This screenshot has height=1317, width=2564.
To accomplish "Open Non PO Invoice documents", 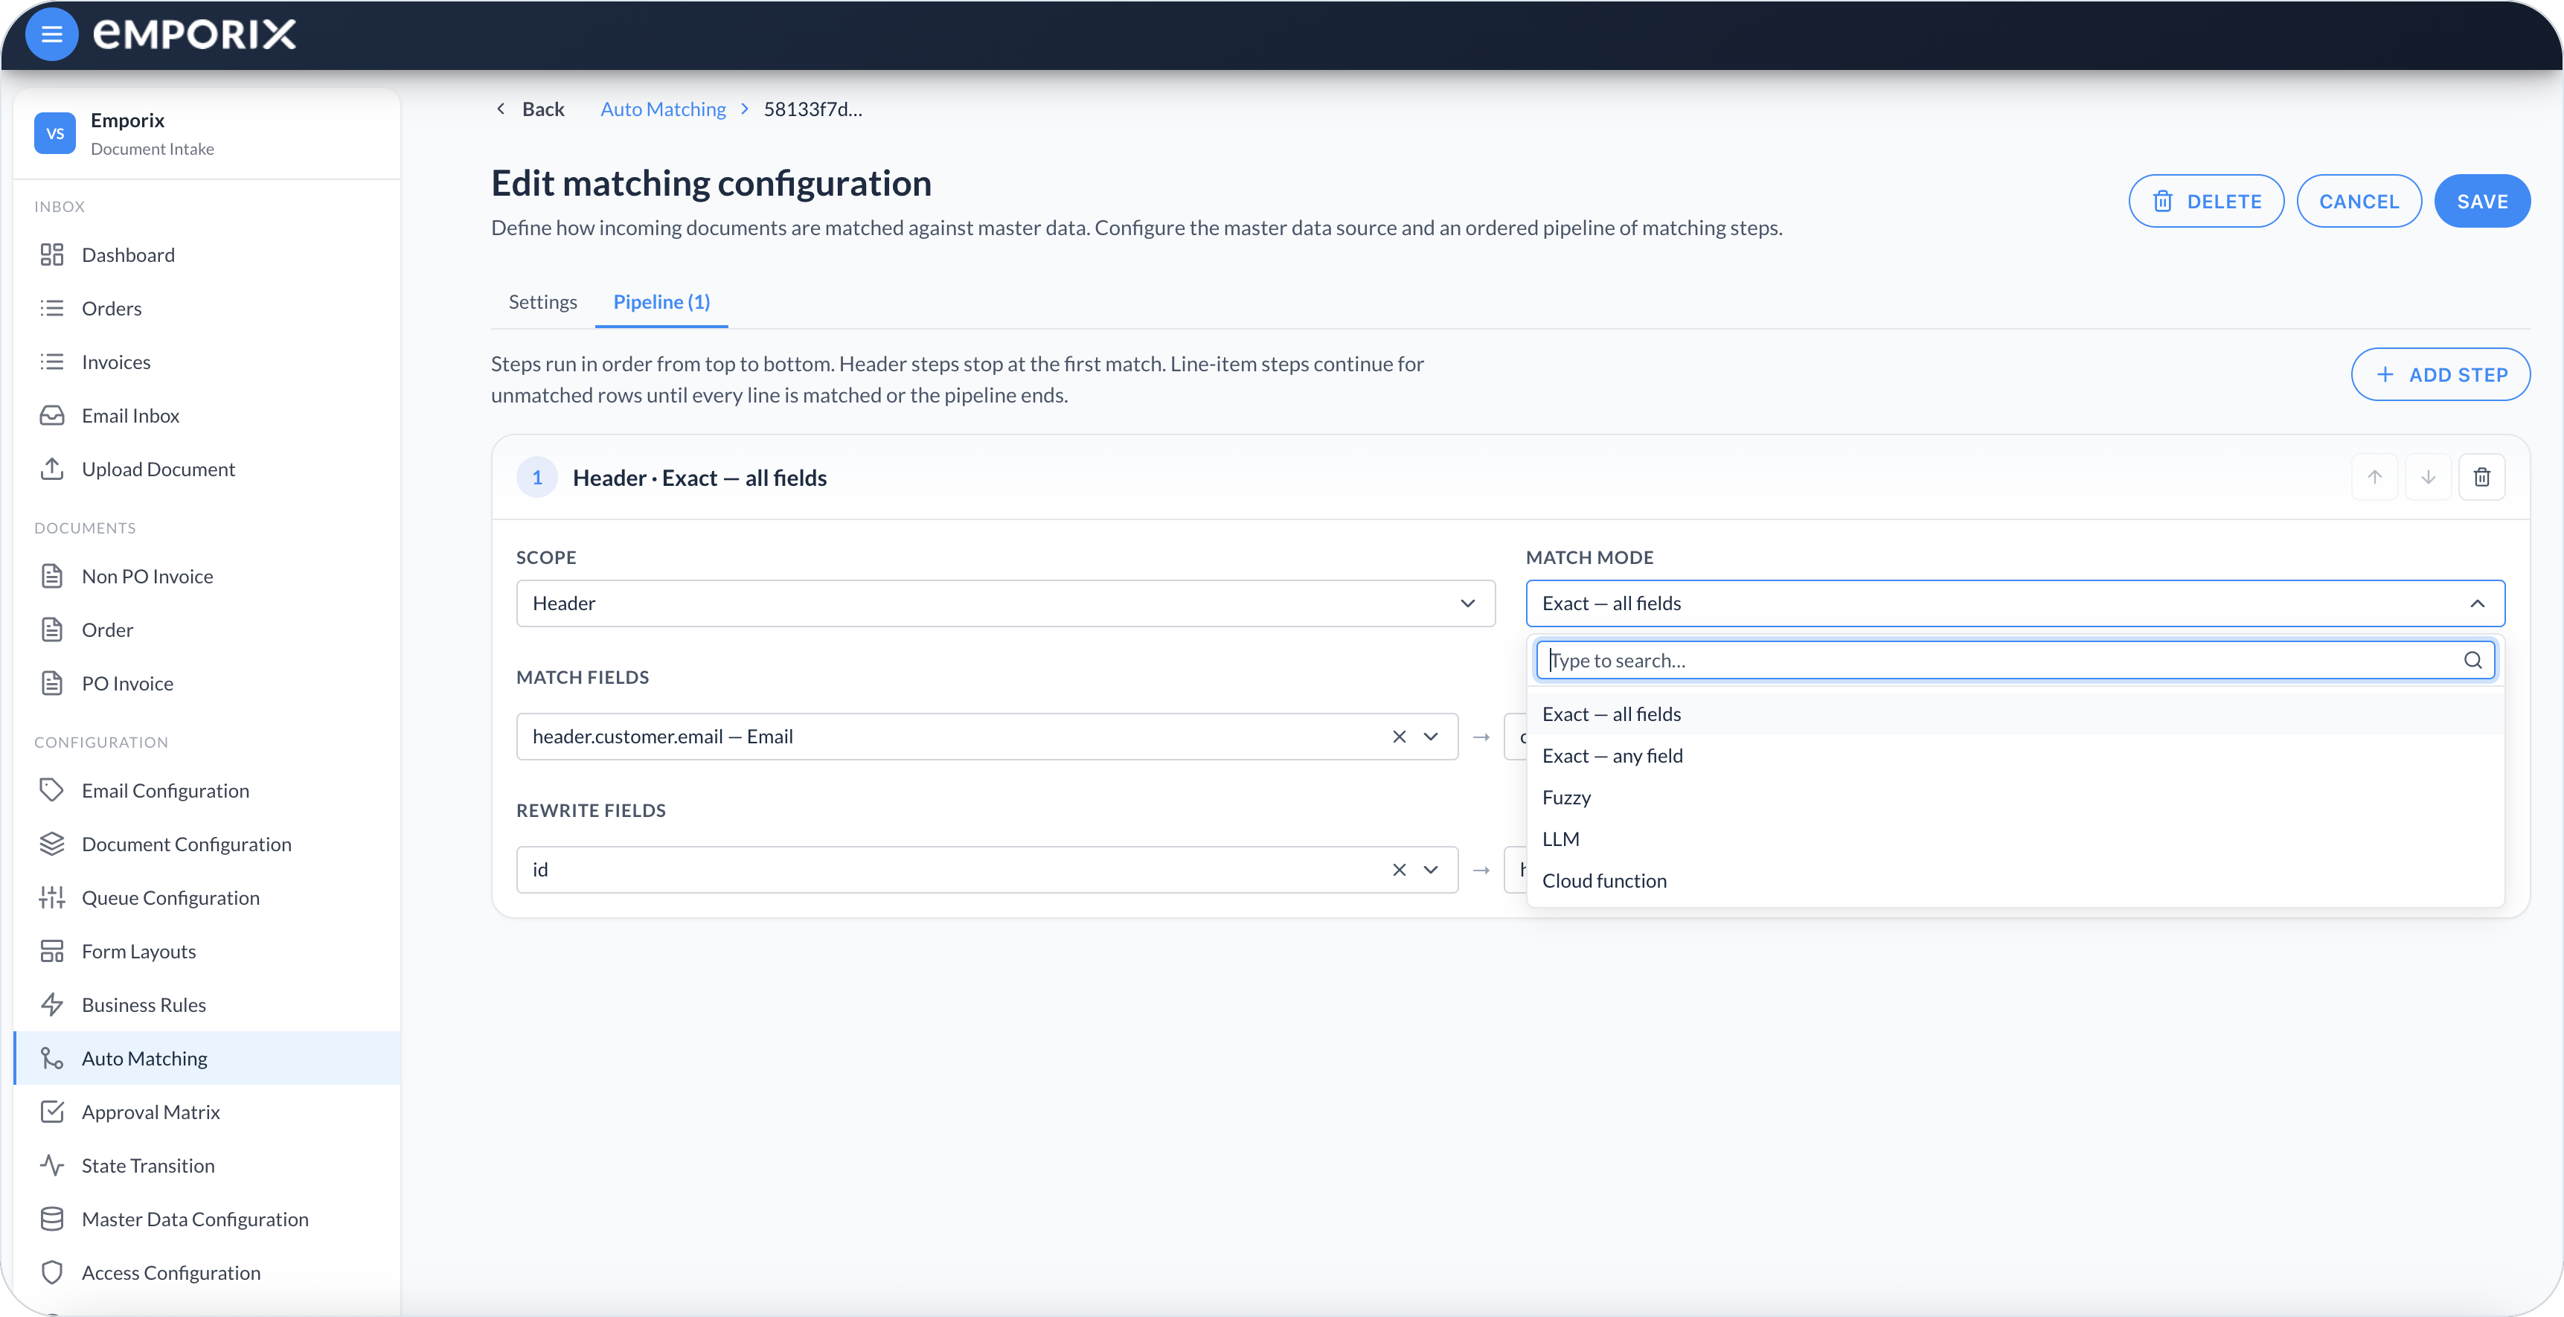I will coord(207,577).
